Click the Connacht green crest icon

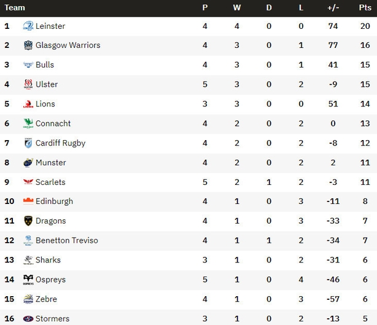[28, 123]
